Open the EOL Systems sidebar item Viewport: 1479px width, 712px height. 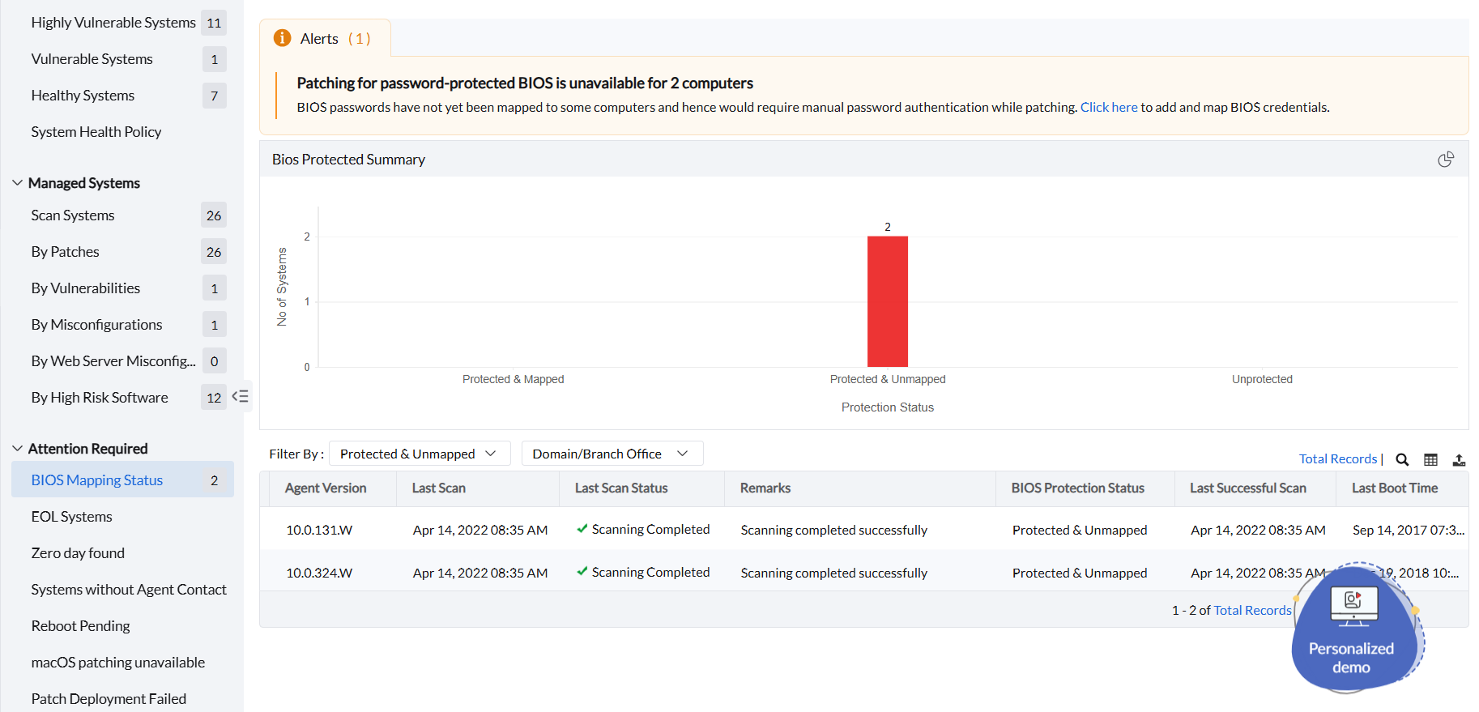pyautogui.click(x=71, y=517)
